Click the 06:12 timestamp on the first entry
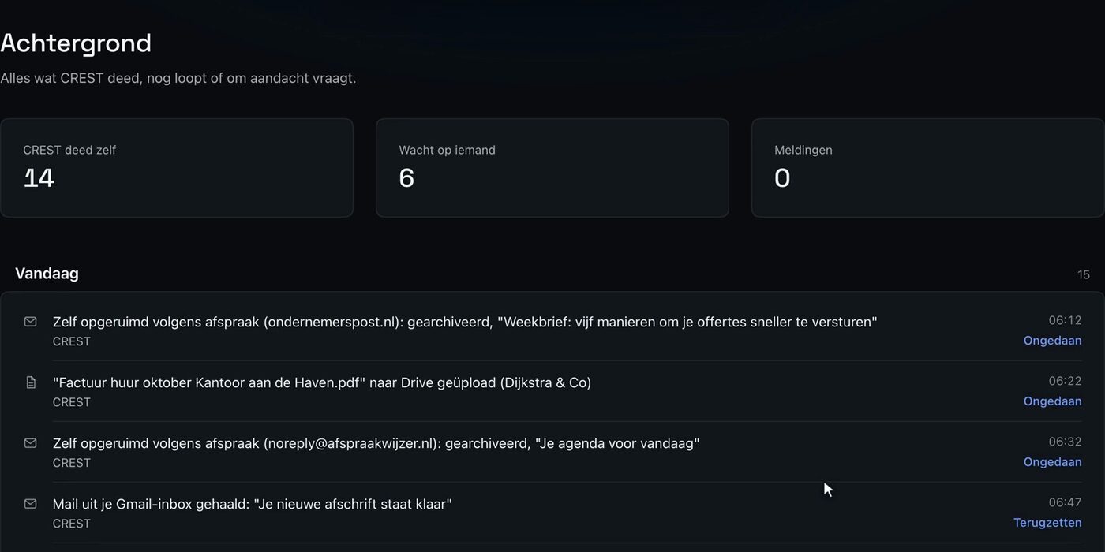 click(x=1065, y=320)
